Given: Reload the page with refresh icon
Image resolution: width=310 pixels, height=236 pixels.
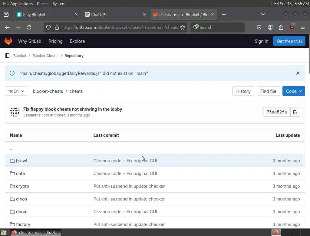Looking at the screenshot, I should point(29,27).
